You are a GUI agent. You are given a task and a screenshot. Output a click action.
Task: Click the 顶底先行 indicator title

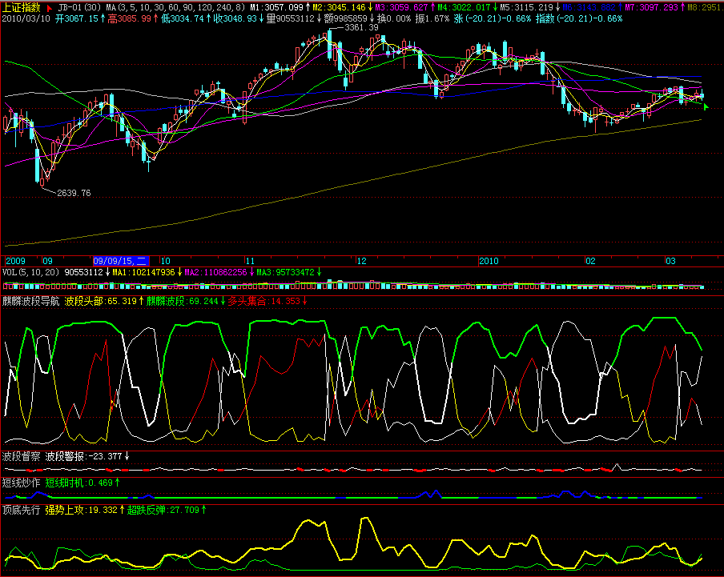pos(22,510)
